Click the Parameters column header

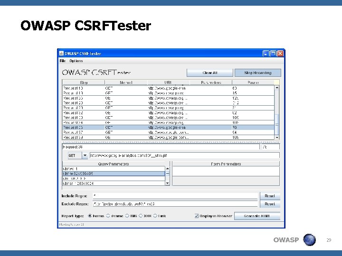pos(211,82)
